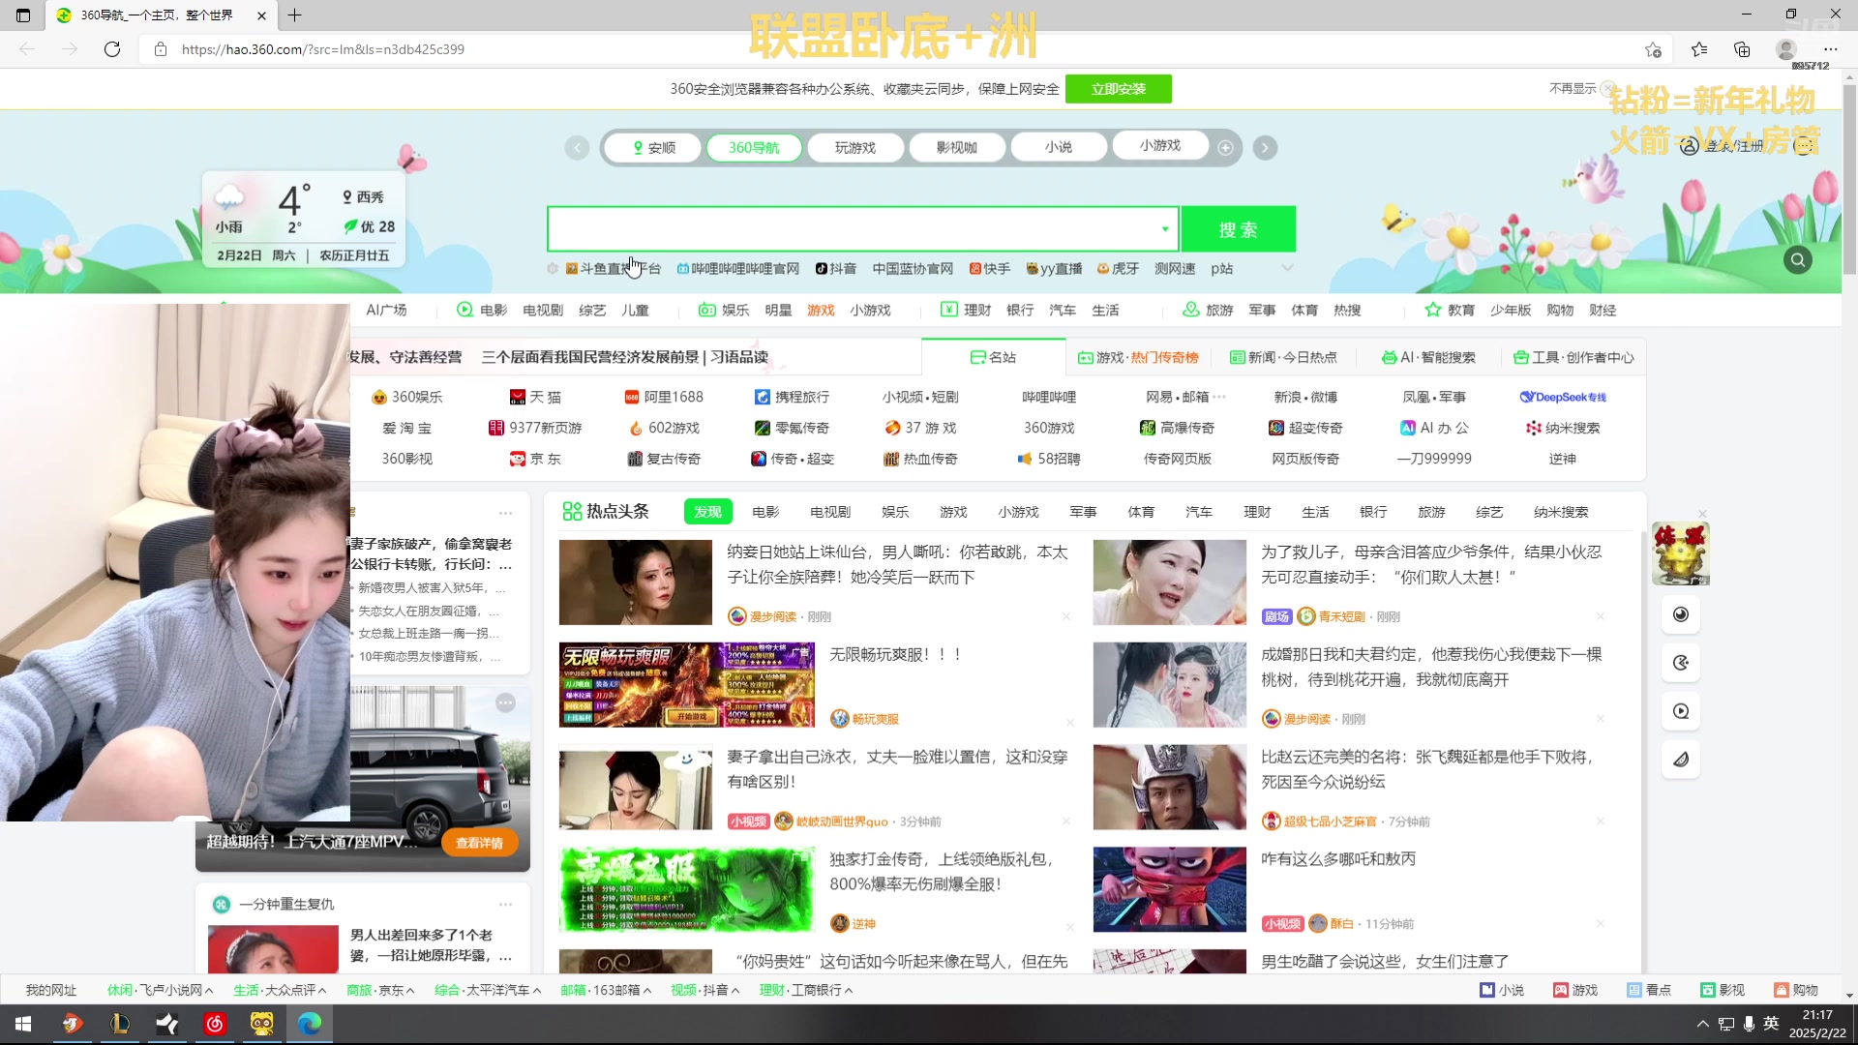Viewport: 1858px width, 1045px height.
Task: Click the game ad icon on right sidebar
Action: pyautogui.click(x=1681, y=553)
